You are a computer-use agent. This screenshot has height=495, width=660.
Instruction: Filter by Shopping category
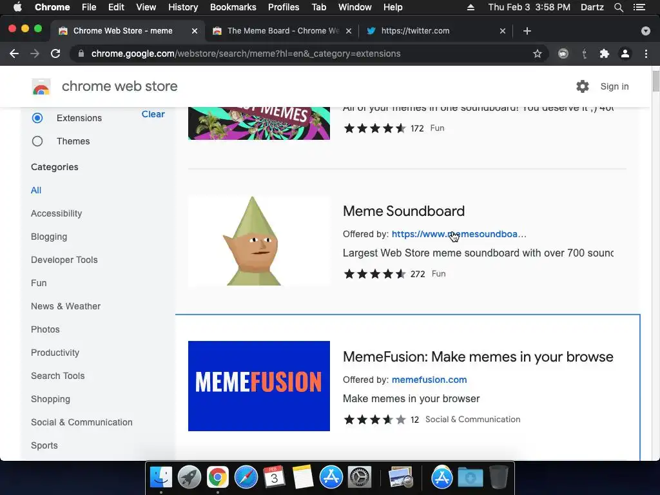tap(50, 398)
